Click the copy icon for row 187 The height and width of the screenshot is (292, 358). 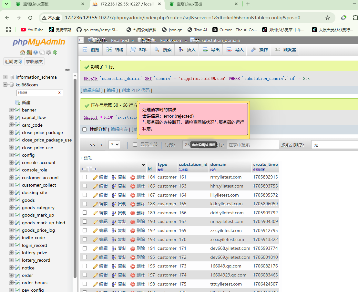coord(114,195)
